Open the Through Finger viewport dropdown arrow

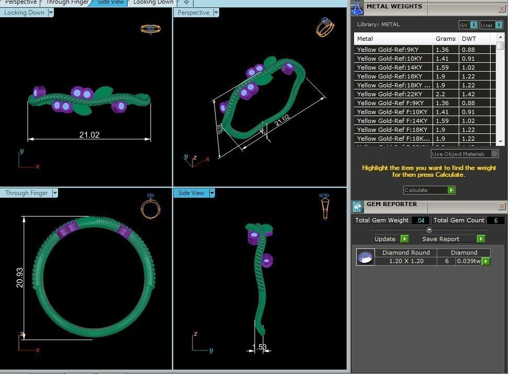54,193
